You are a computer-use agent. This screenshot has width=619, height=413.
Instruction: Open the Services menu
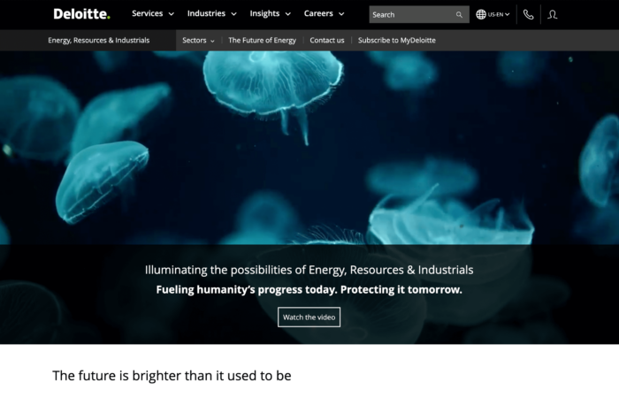coord(148,13)
